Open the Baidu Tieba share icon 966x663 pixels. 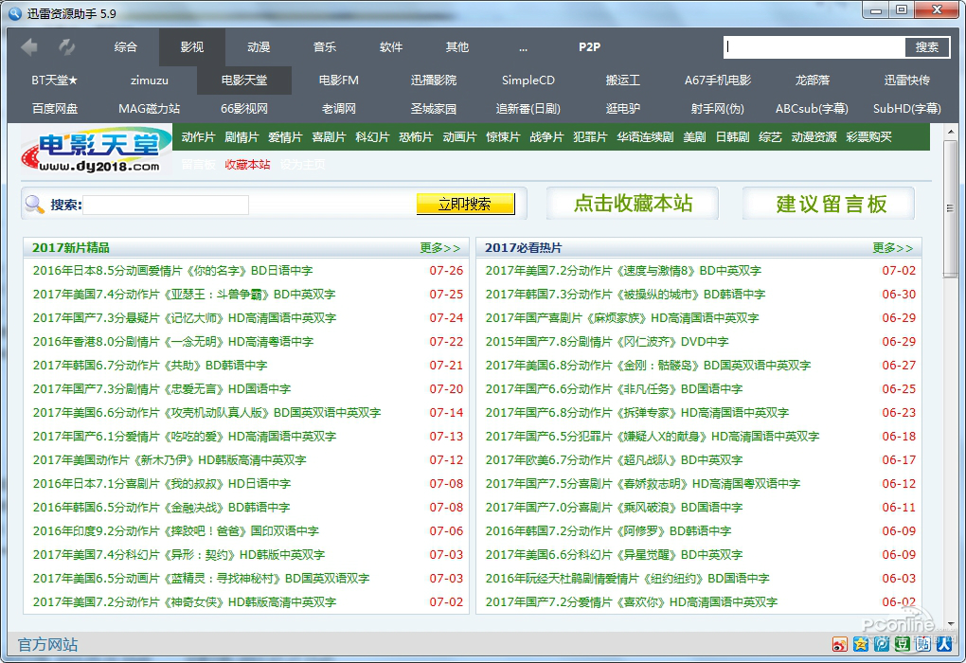coord(922,645)
